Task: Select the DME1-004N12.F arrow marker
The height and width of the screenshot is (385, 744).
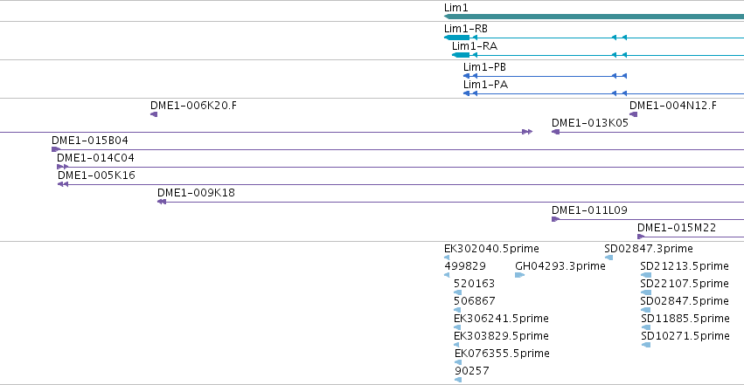Action: coord(634,114)
